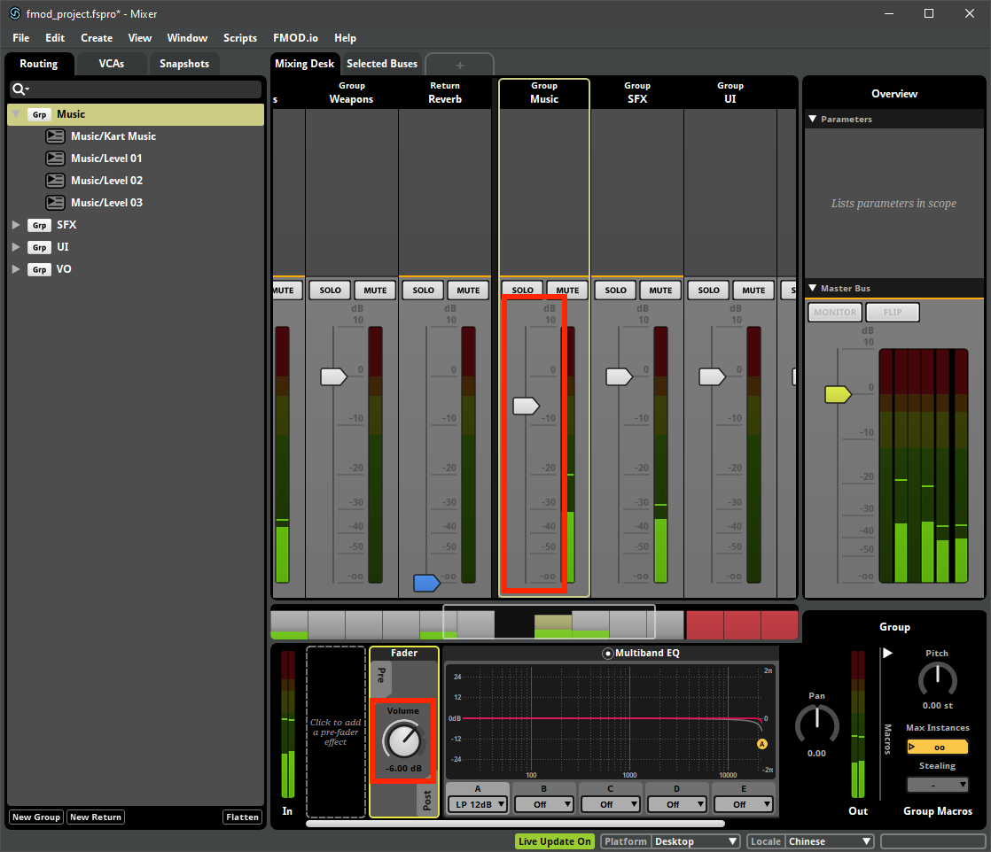Expand the VO group in the Routing tree
The width and height of the screenshot is (991, 852).
click(x=15, y=268)
